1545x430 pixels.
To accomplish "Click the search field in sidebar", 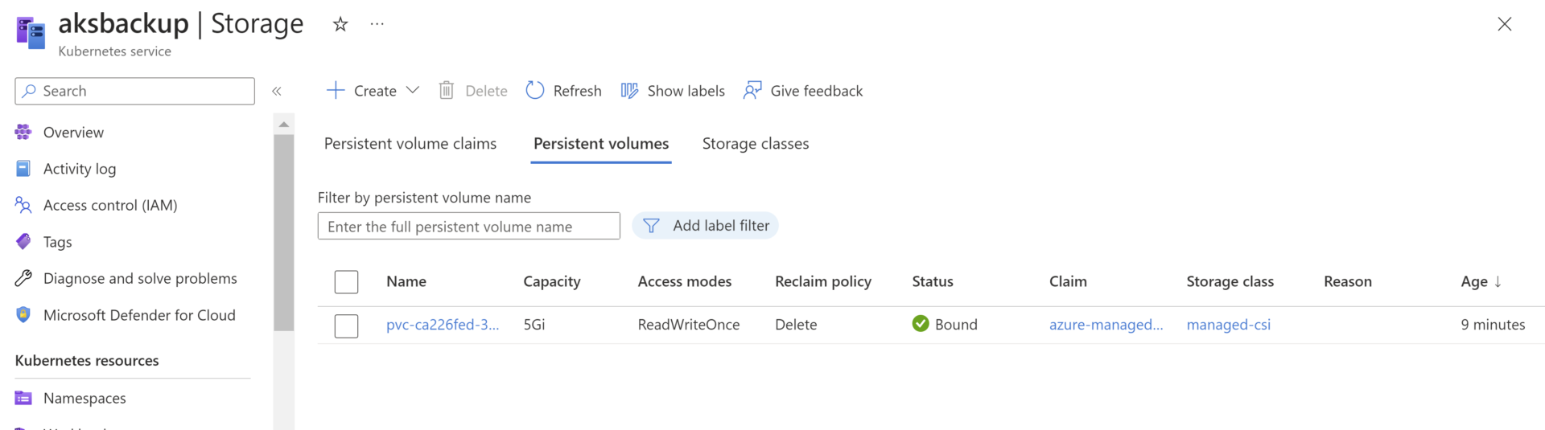I will click(x=134, y=91).
